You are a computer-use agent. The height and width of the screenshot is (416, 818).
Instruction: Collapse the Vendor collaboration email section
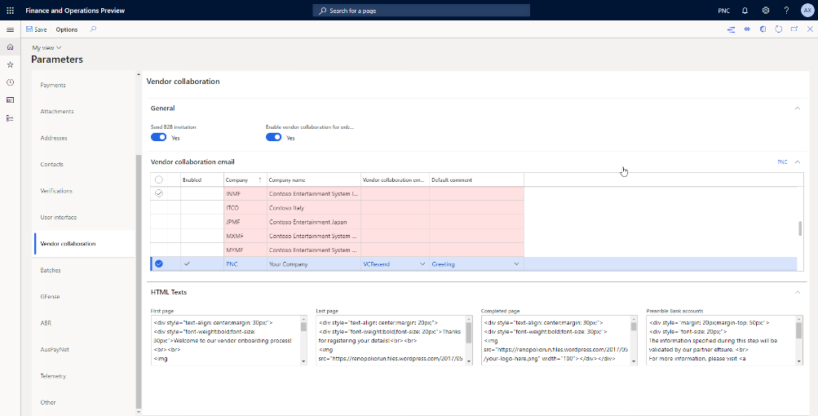pyautogui.click(x=797, y=162)
